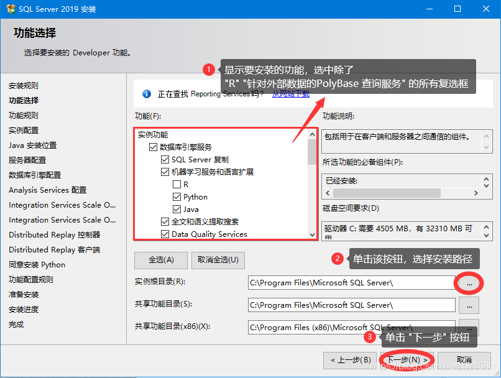Click the feature list scroll-down arrow
The image size is (501, 378).
pos(312,234)
